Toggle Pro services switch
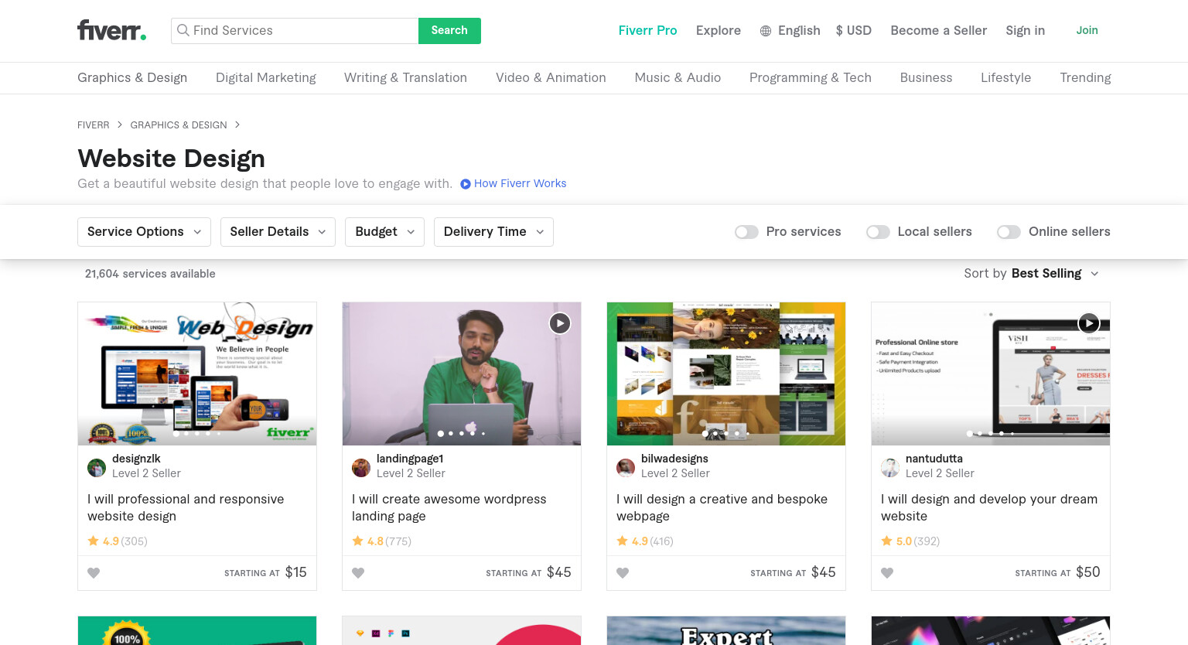 click(x=746, y=232)
